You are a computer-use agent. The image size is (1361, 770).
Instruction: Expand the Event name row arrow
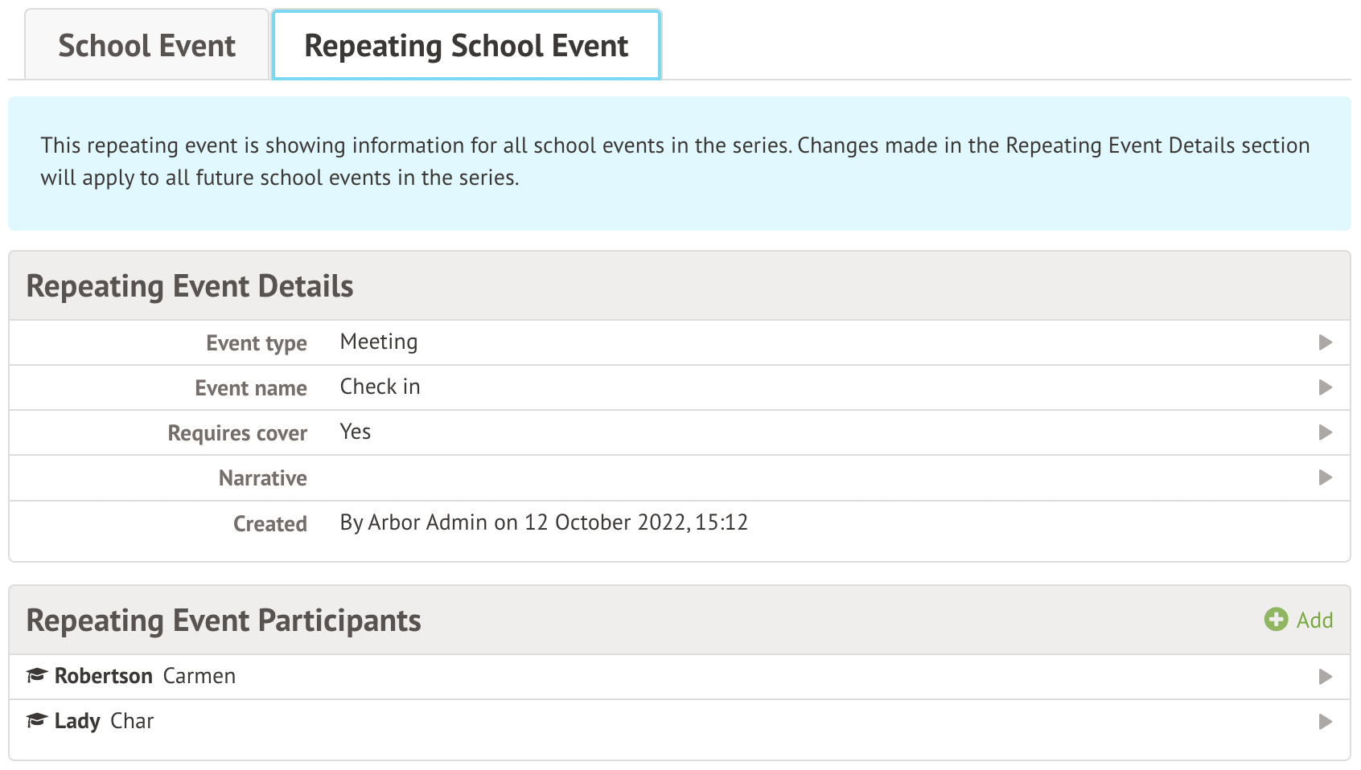1325,387
